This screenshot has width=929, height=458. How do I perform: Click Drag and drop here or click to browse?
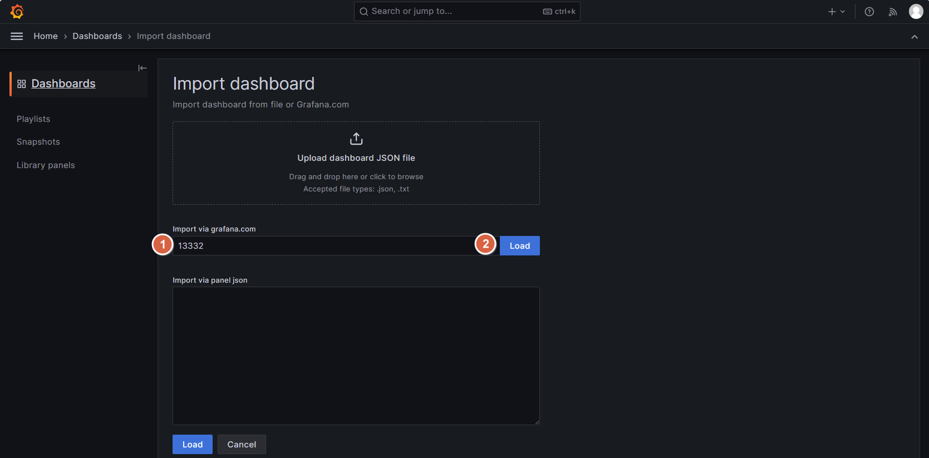356,177
